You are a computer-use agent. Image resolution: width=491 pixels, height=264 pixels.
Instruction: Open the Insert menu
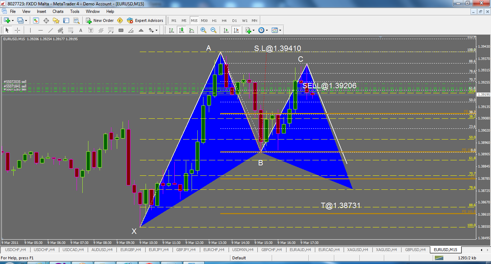tap(41, 11)
